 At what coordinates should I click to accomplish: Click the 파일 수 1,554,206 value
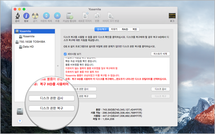tap(108, 119)
